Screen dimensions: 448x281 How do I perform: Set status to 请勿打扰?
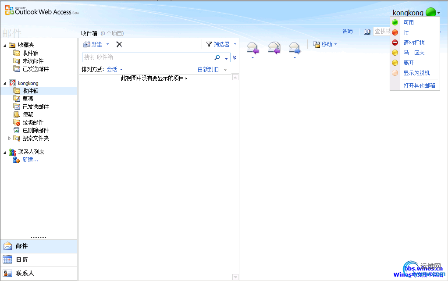point(414,43)
